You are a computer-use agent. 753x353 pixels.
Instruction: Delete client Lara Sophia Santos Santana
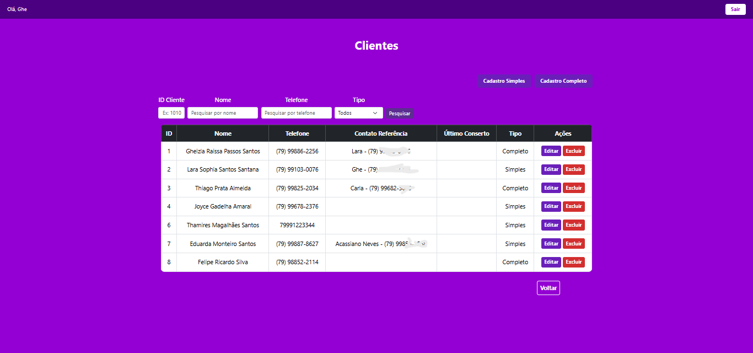pos(574,169)
